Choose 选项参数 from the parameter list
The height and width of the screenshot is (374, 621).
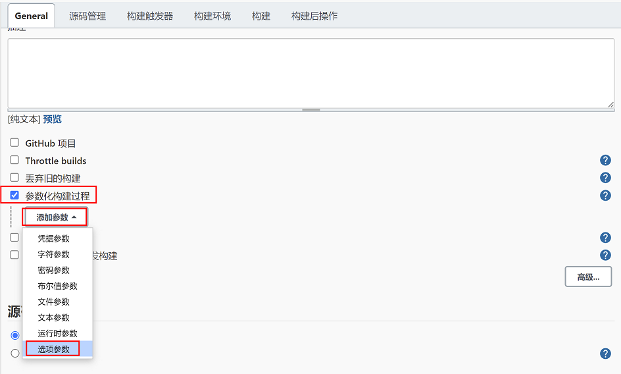point(53,349)
